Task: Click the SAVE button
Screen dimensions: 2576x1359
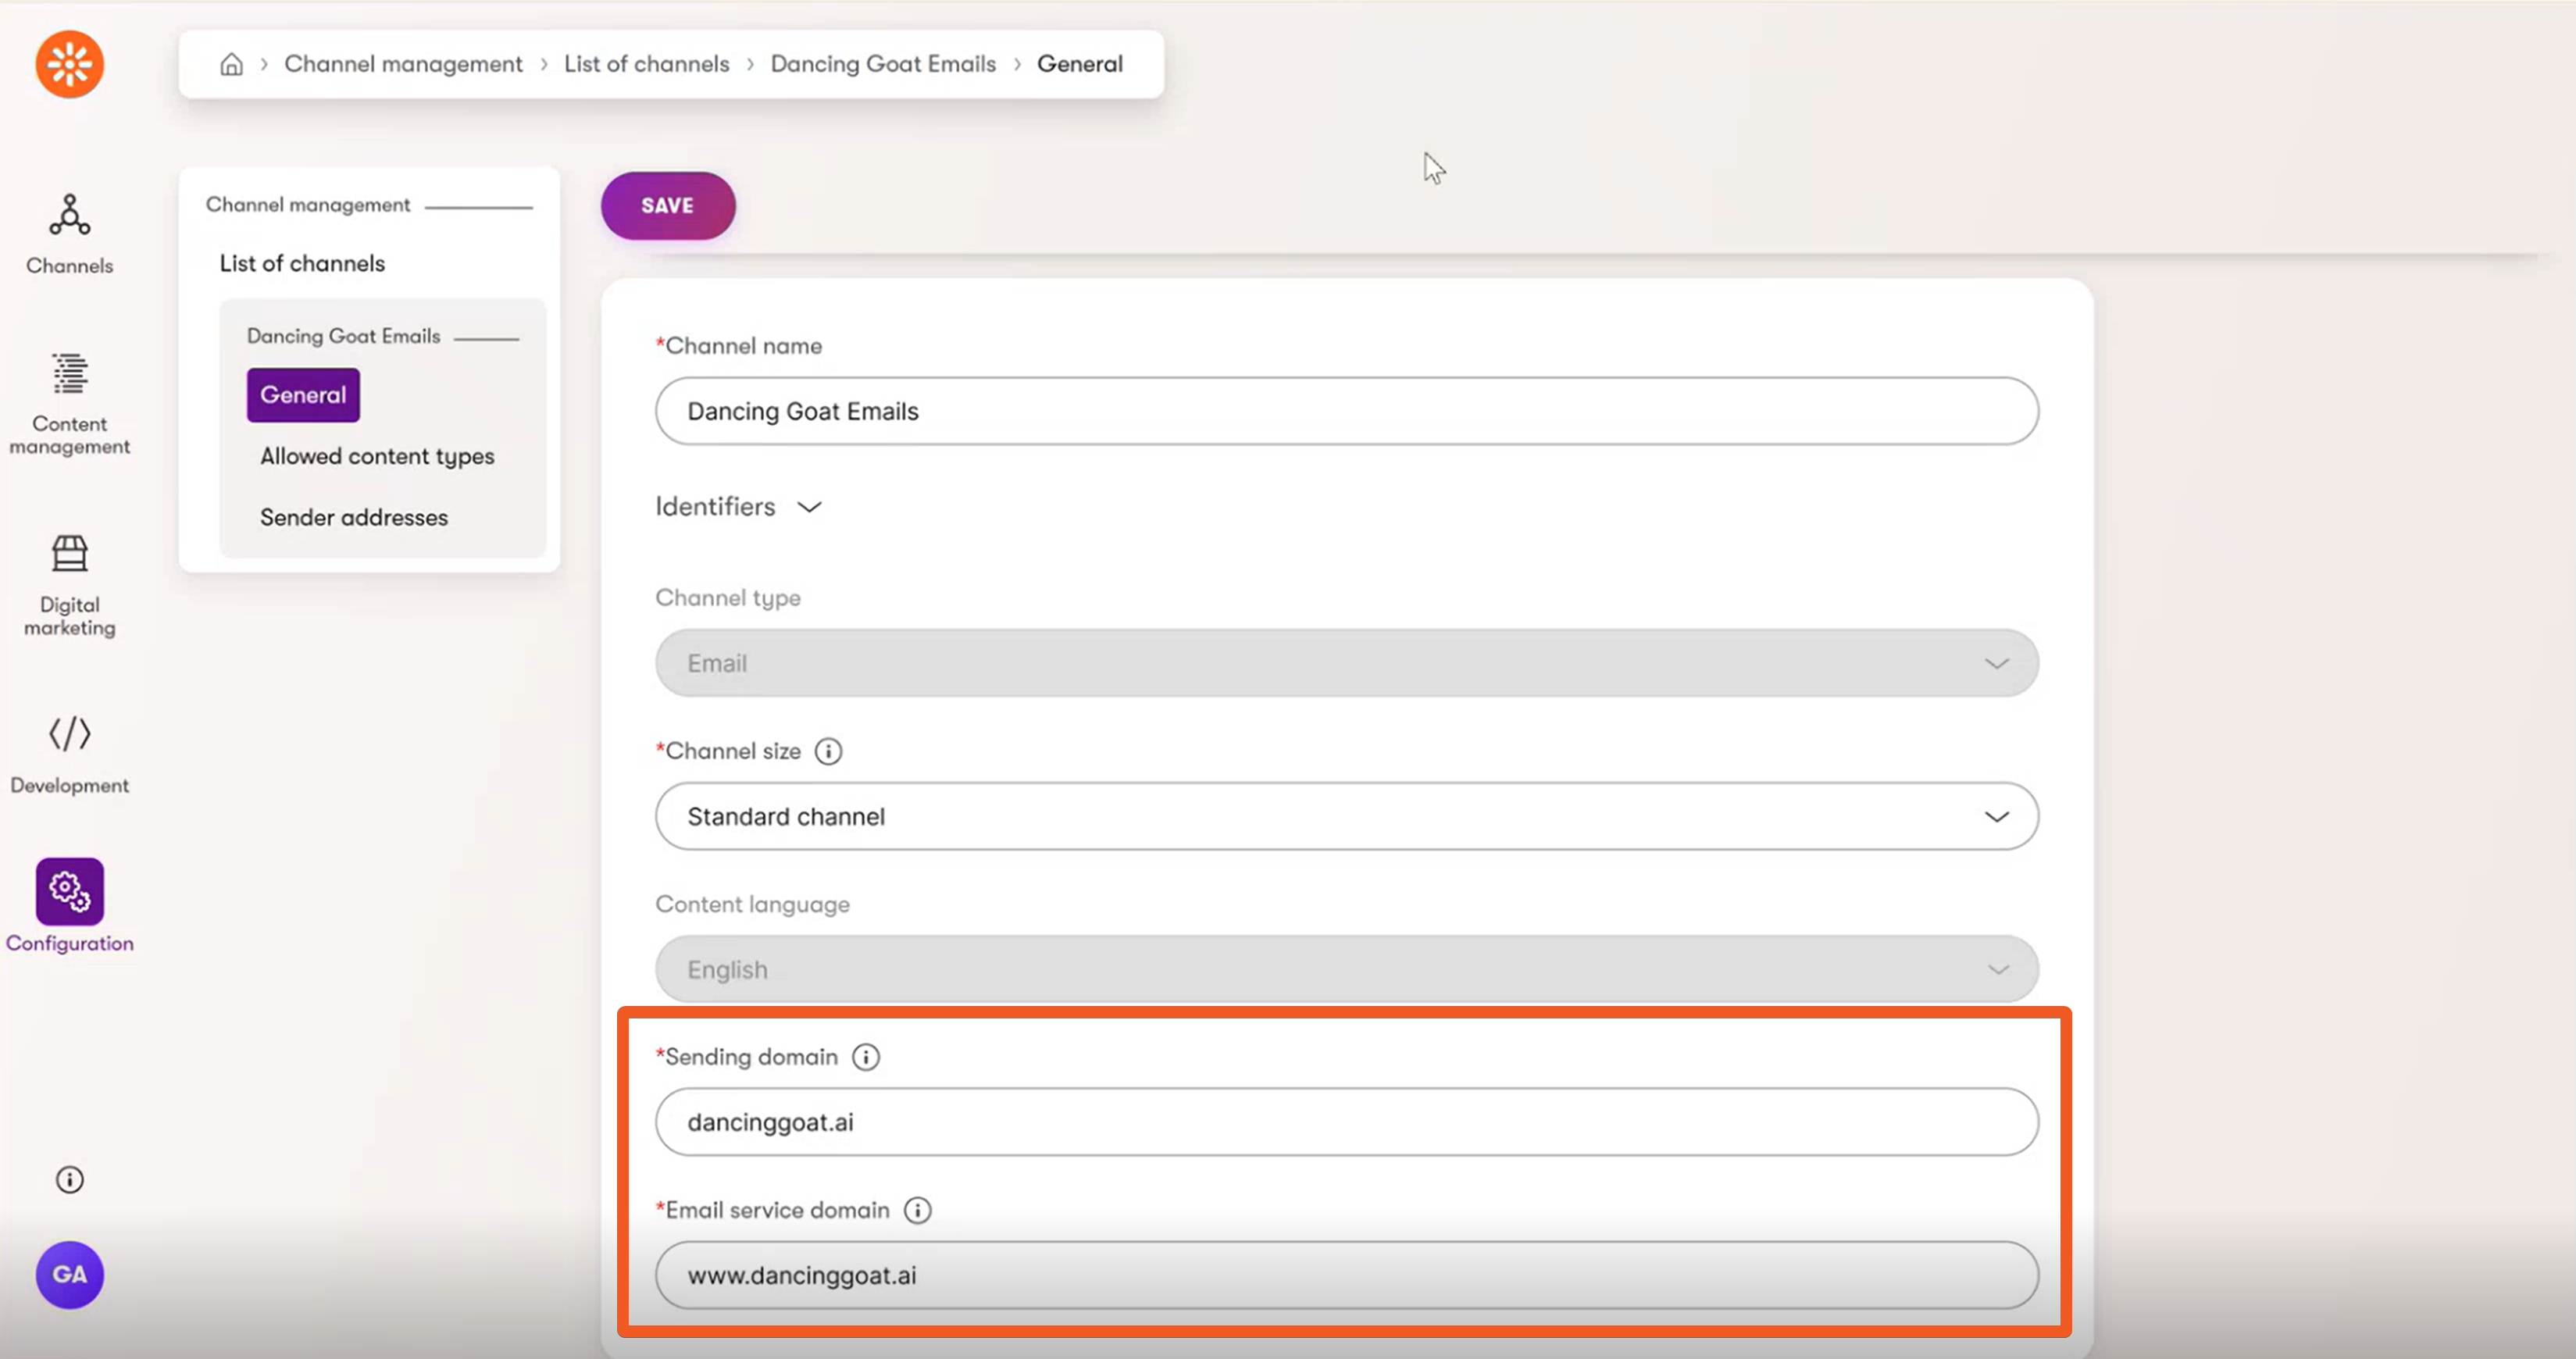Action: click(667, 205)
